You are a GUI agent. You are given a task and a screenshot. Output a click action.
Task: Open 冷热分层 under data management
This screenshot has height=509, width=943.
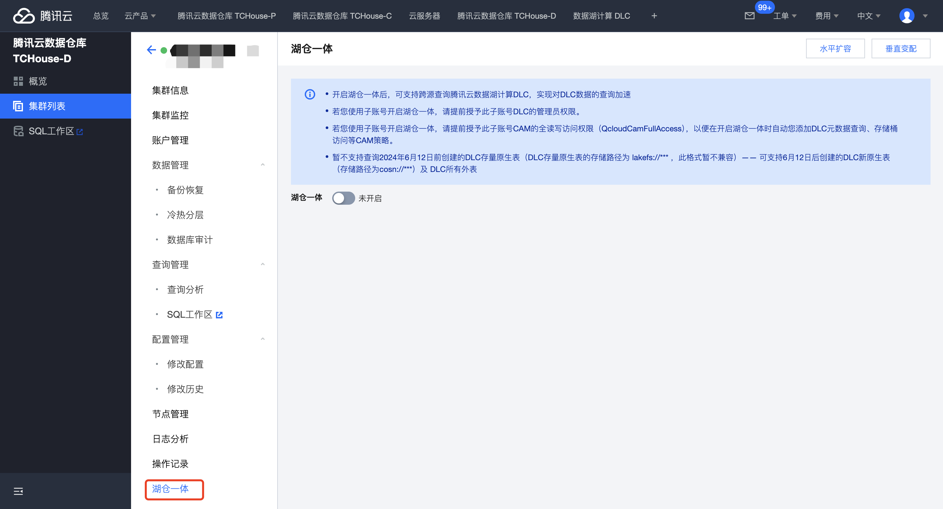tap(185, 215)
